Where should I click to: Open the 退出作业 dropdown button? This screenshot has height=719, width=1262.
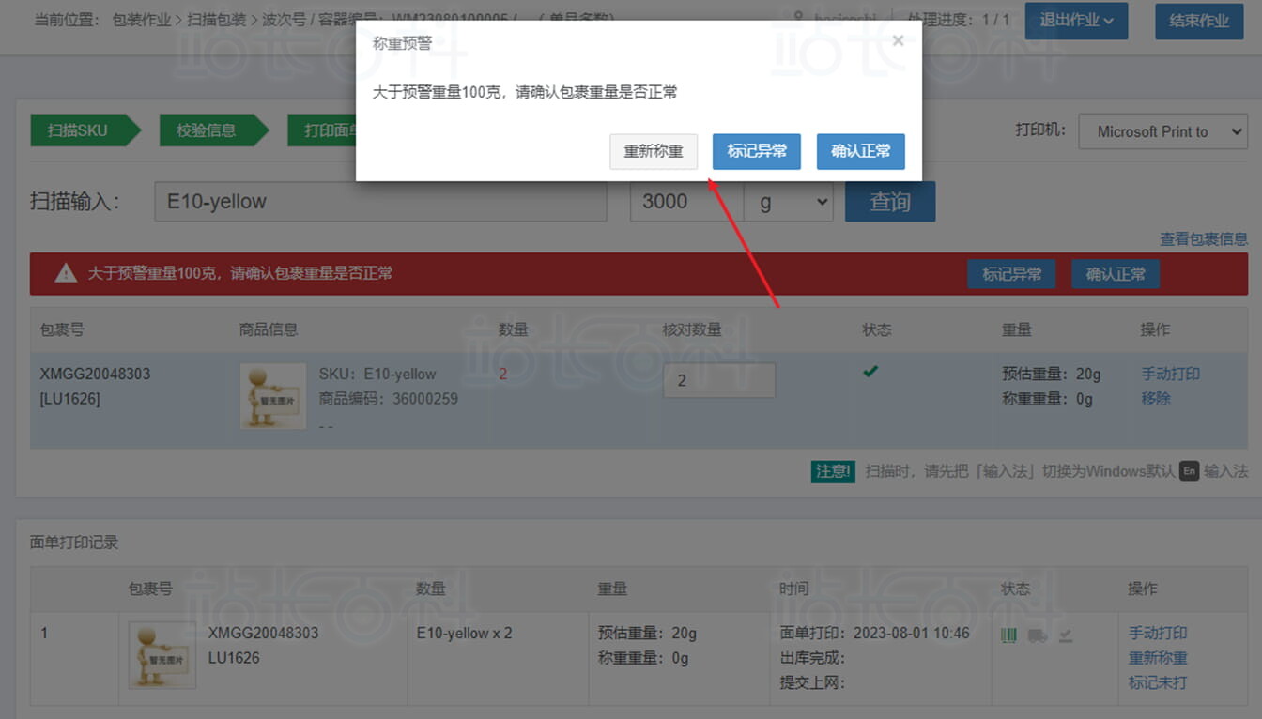pyautogui.click(x=1075, y=21)
